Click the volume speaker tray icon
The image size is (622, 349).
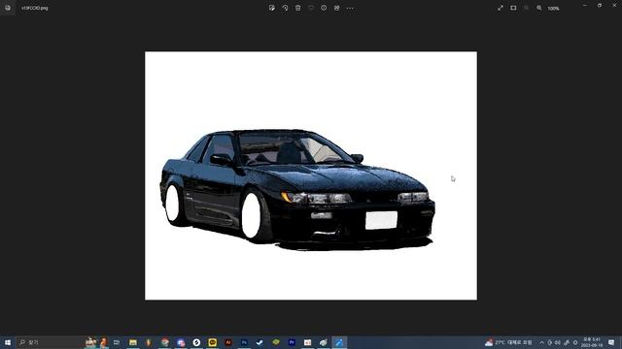coord(558,342)
